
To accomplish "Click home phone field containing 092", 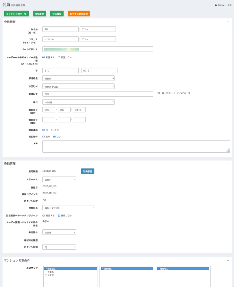I will 49,110.
